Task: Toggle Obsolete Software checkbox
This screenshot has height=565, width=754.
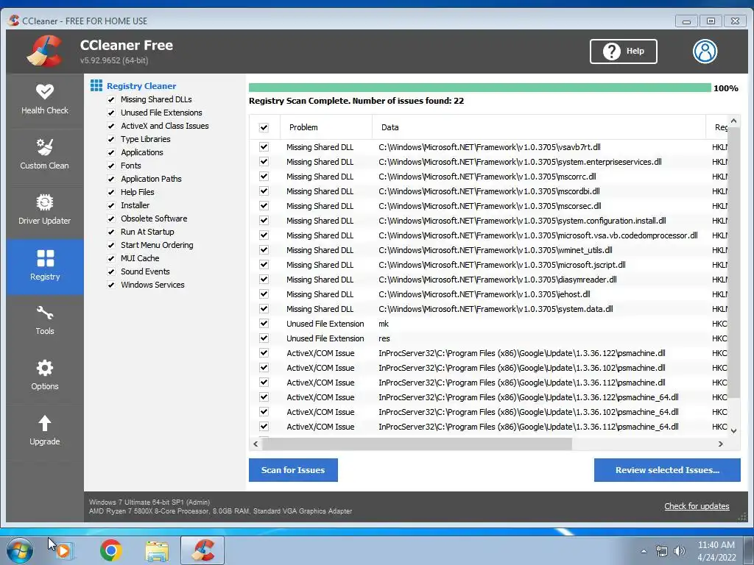Action: coord(111,218)
